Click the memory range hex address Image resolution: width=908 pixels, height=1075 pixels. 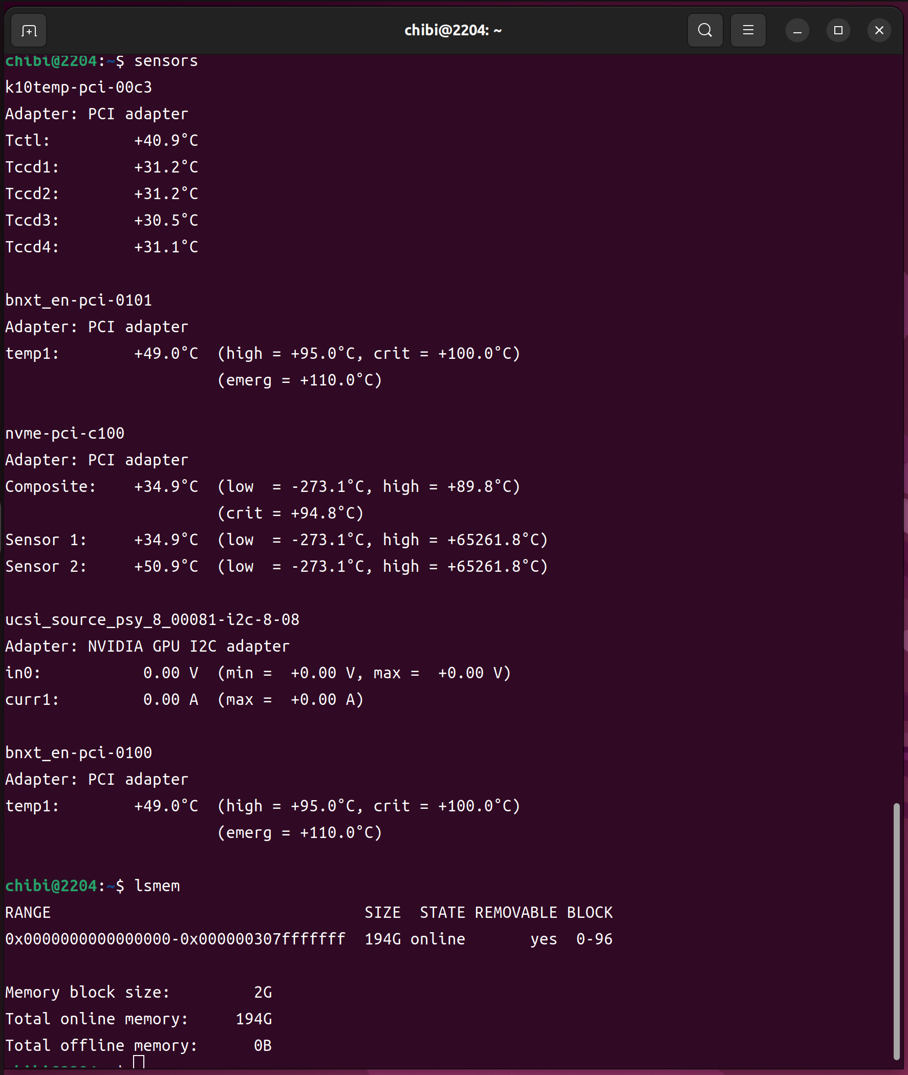(175, 939)
